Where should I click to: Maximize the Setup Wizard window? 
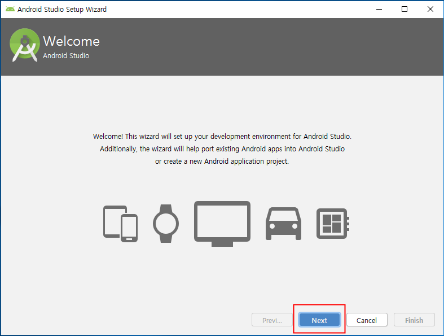[x=405, y=9]
